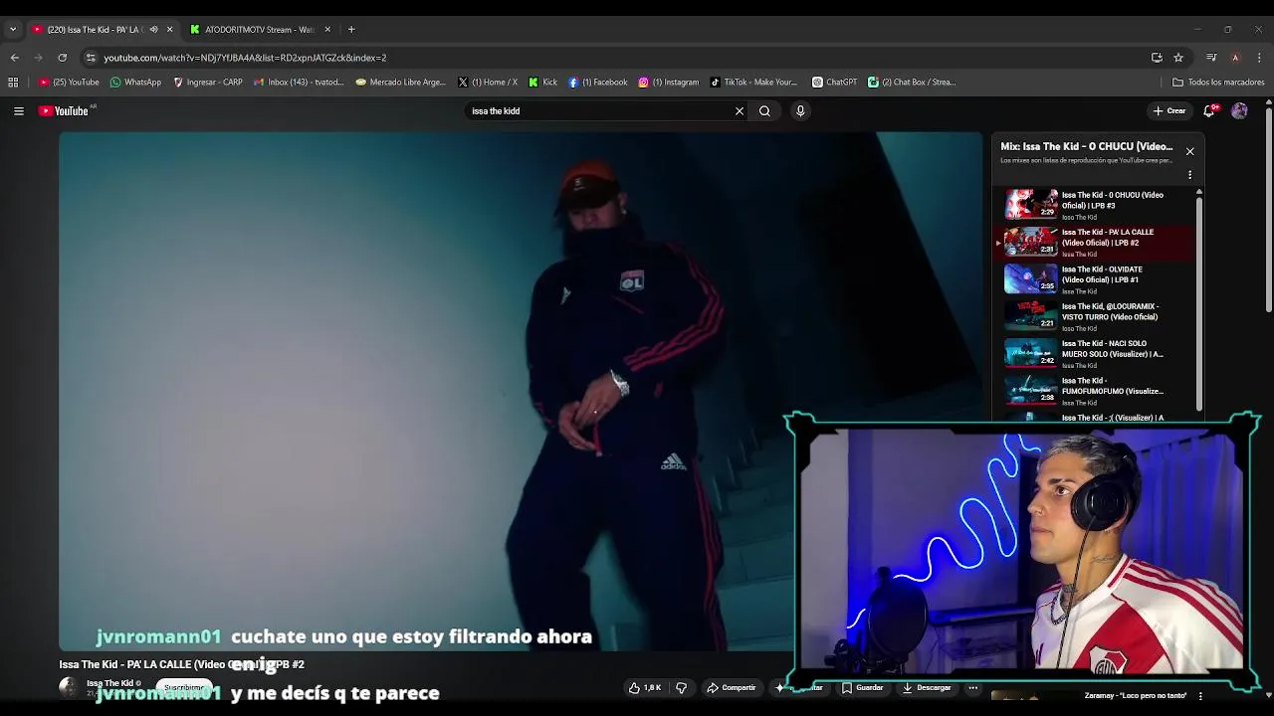Play VISTO TURRO from the playlist
This screenshot has height=716, width=1274.
1093,316
